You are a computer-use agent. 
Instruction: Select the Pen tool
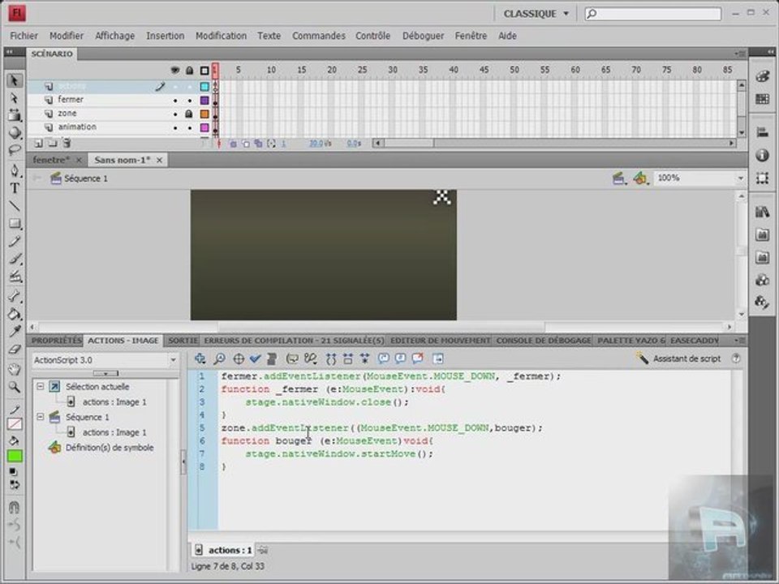tap(15, 171)
